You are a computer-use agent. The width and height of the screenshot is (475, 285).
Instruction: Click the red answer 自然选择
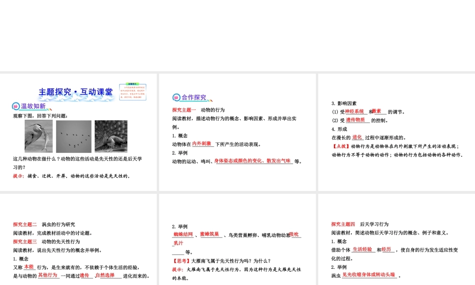pos(105,275)
